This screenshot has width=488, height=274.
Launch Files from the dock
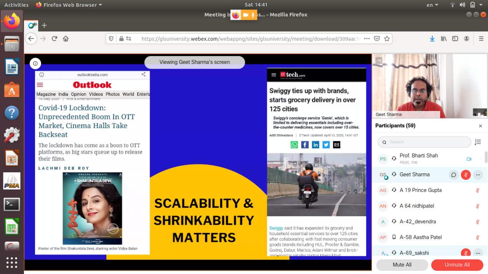(12, 43)
